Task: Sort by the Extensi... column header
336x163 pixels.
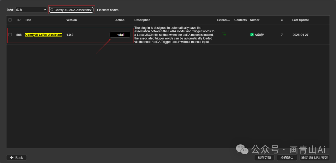Action: (223, 20)
